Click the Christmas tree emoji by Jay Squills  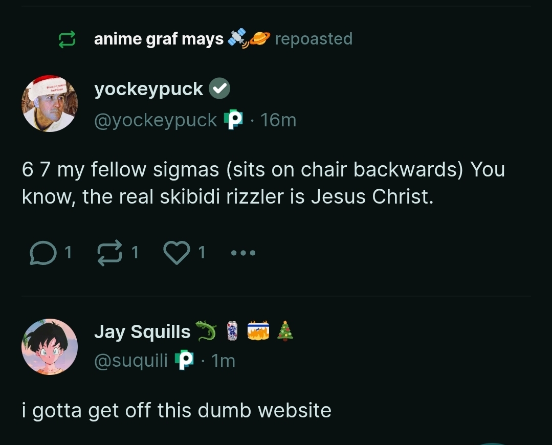[285, 331]
